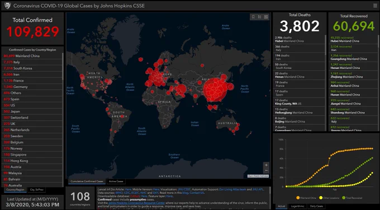Click 1,256 recovered Guangdong Mainland China entry

tap(353, 58)
